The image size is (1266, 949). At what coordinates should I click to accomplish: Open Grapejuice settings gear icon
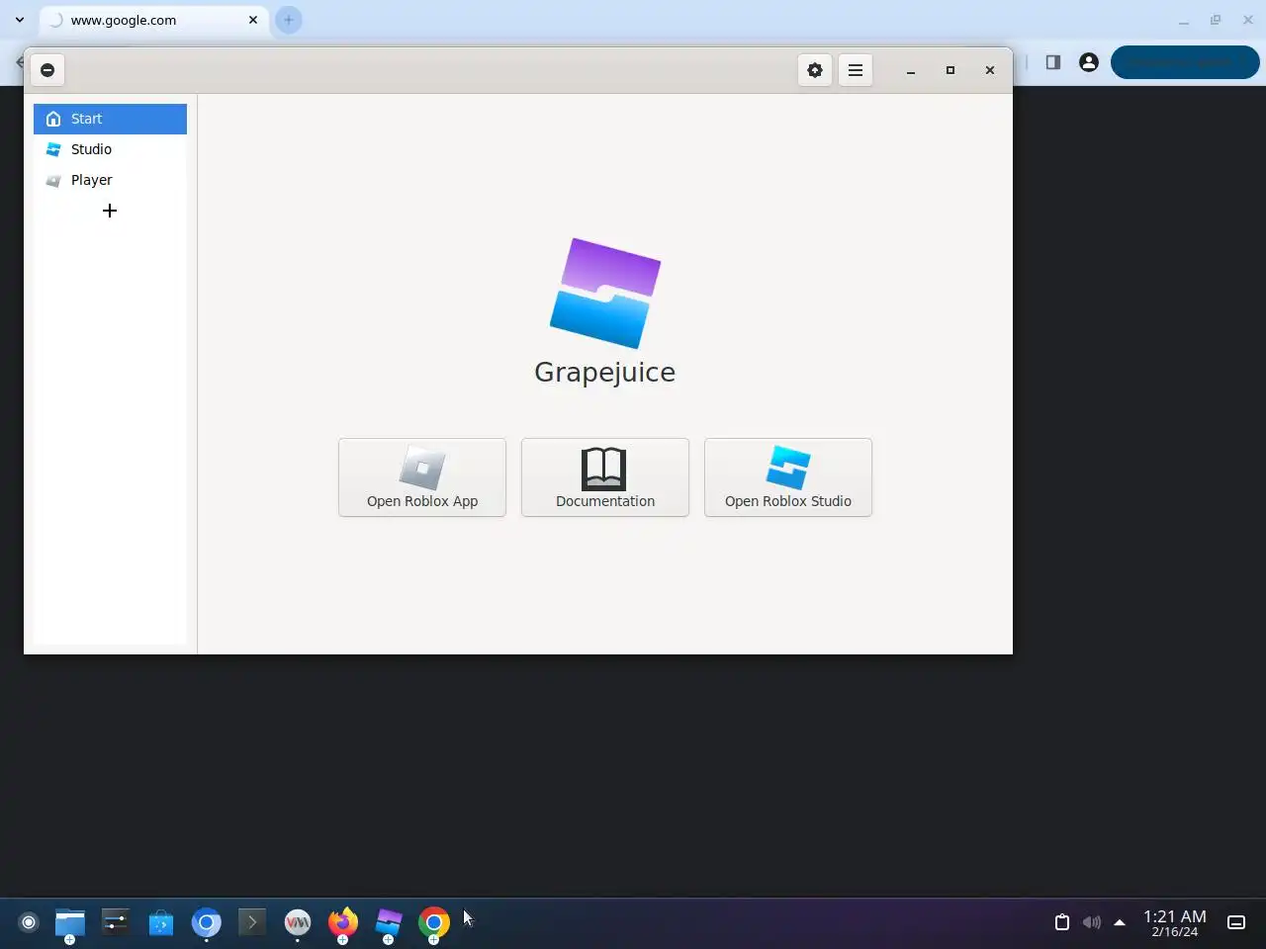[x=815, y=70]
